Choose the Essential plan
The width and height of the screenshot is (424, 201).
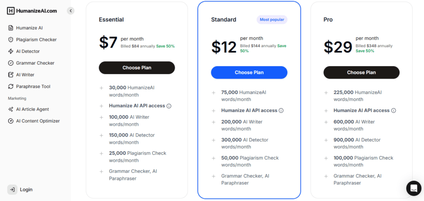click(x=137, y=68)
